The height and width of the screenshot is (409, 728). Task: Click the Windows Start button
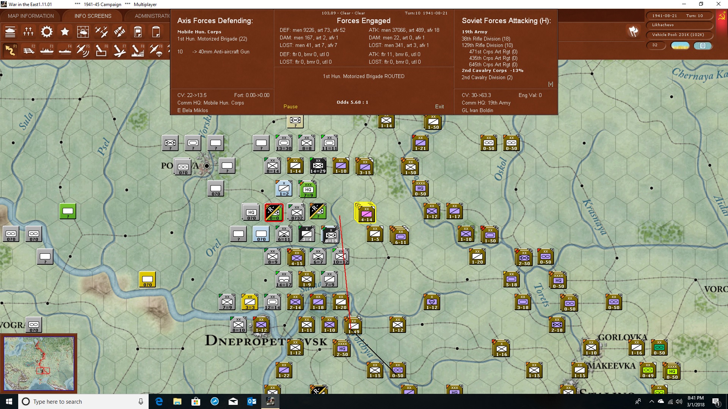[x=9, y=401]
